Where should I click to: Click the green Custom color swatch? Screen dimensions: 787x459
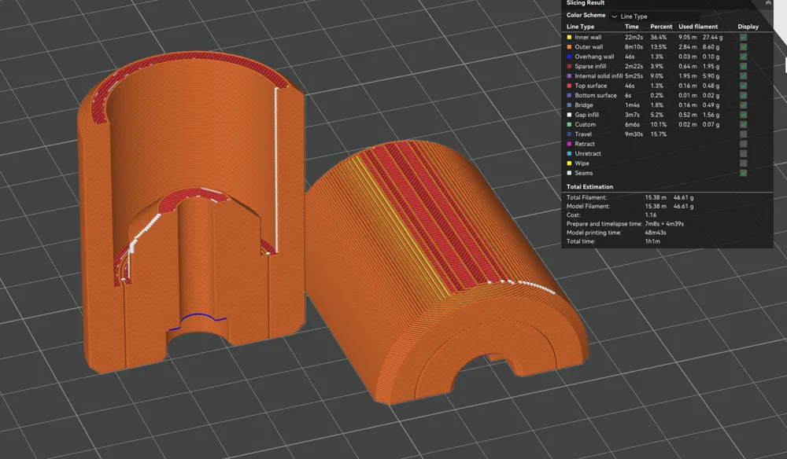569,124
